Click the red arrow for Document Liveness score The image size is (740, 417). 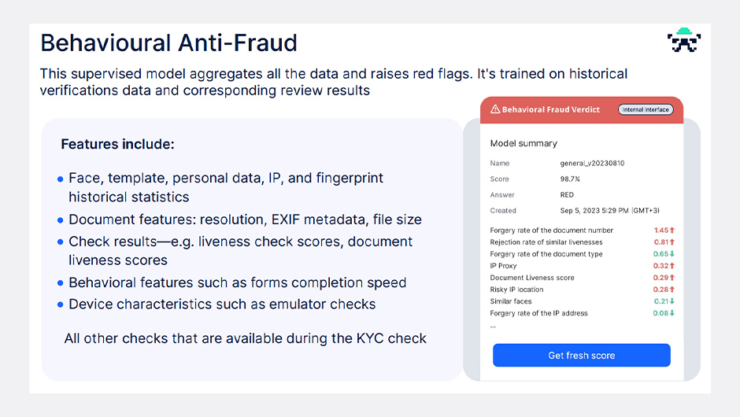[x=672, y=278]
